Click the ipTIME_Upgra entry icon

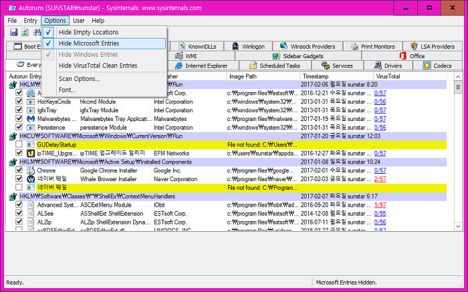tap(31, 153)
